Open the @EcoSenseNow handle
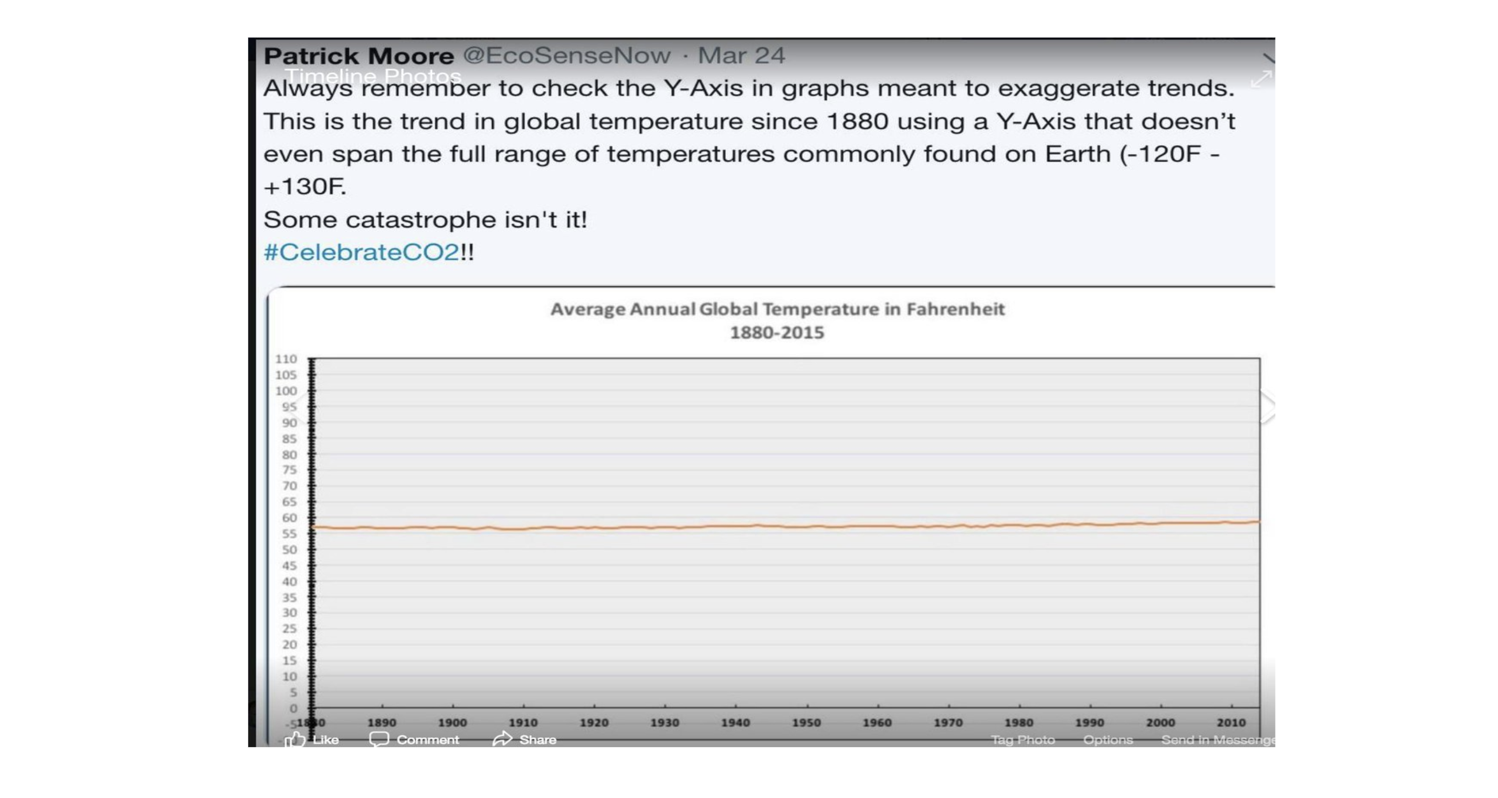 click(566, 56)
